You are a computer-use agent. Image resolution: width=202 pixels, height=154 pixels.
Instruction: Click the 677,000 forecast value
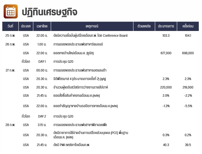166,53
